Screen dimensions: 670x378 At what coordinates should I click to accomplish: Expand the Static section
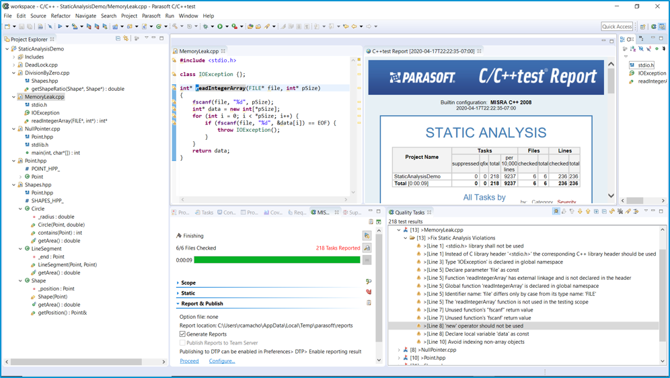point(178,293)
